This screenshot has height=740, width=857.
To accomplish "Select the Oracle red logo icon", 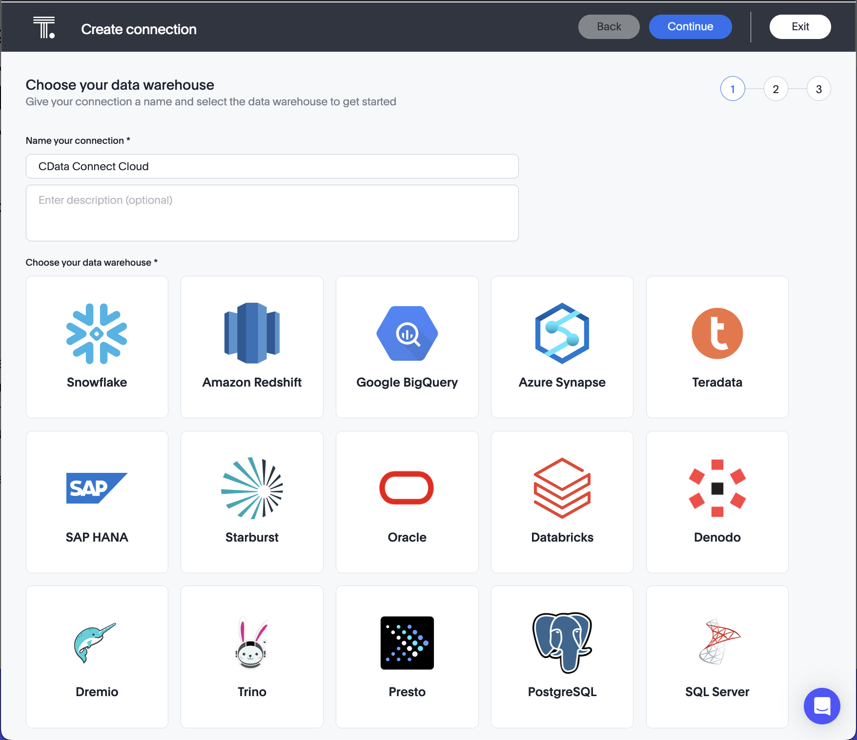I will click(x=407, y=487).
